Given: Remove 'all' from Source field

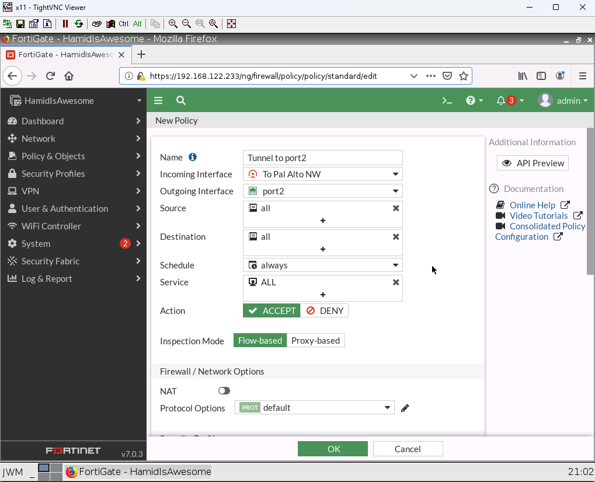Looking at the screenshot, I should (396, 208).
